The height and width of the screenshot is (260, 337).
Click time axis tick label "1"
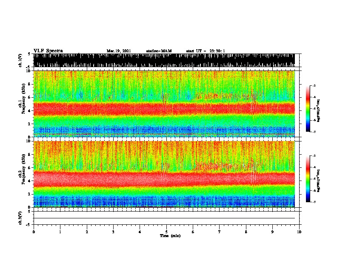click(x=60, y=232)
